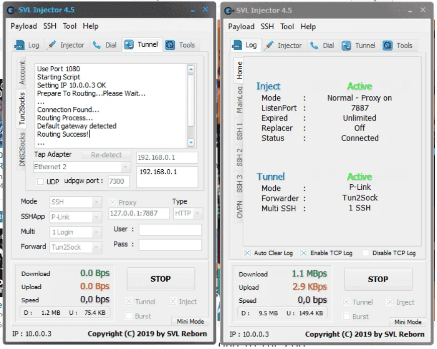Click Tools tab icon in right window

click(387, 45)
